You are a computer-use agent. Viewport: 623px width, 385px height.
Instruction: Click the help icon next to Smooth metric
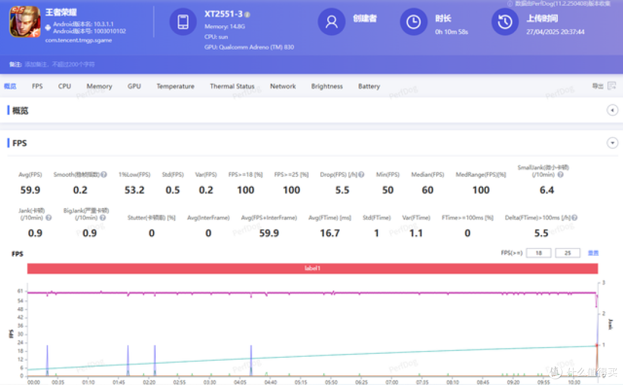click(x=104, y=174)
